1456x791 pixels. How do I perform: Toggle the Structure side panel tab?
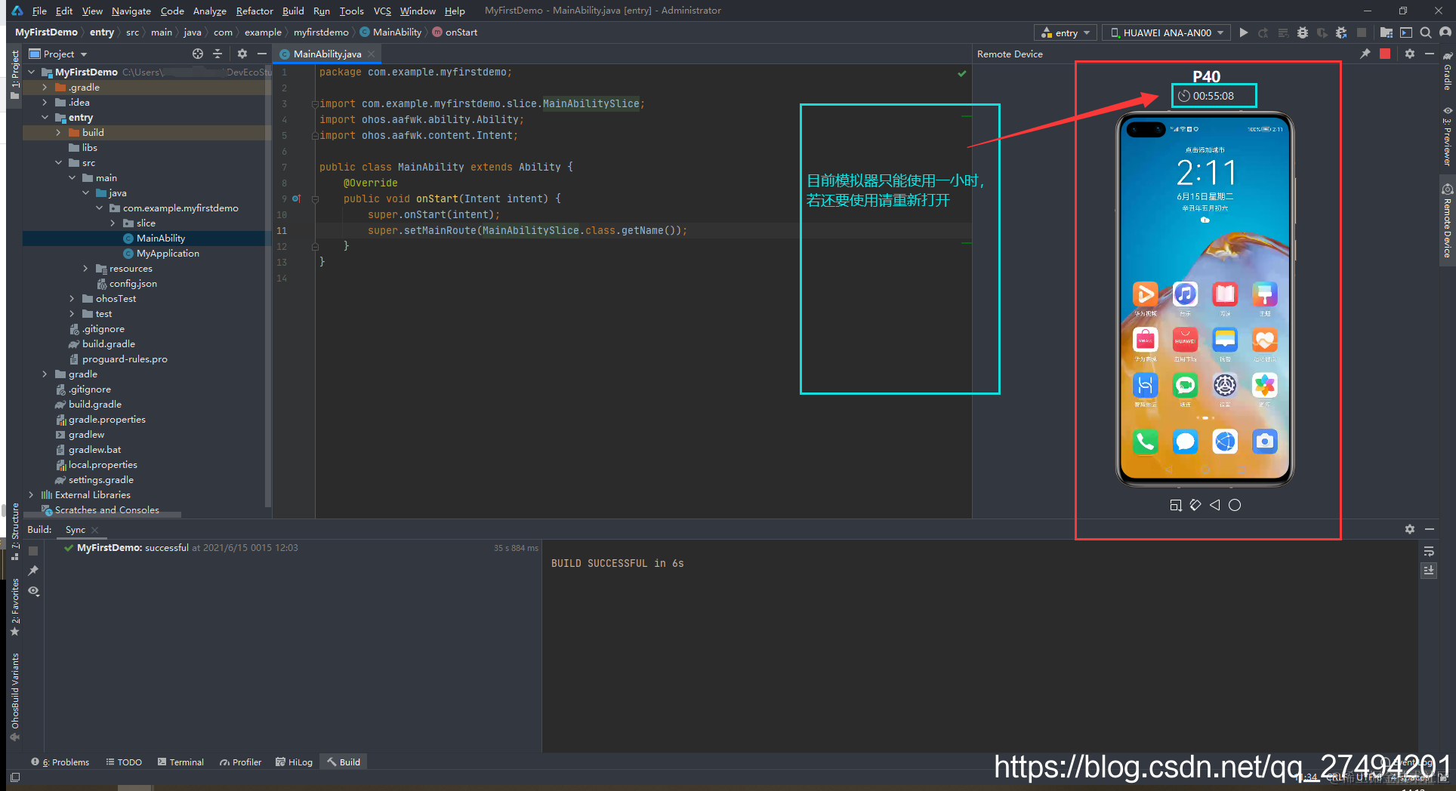coord(14,531)
